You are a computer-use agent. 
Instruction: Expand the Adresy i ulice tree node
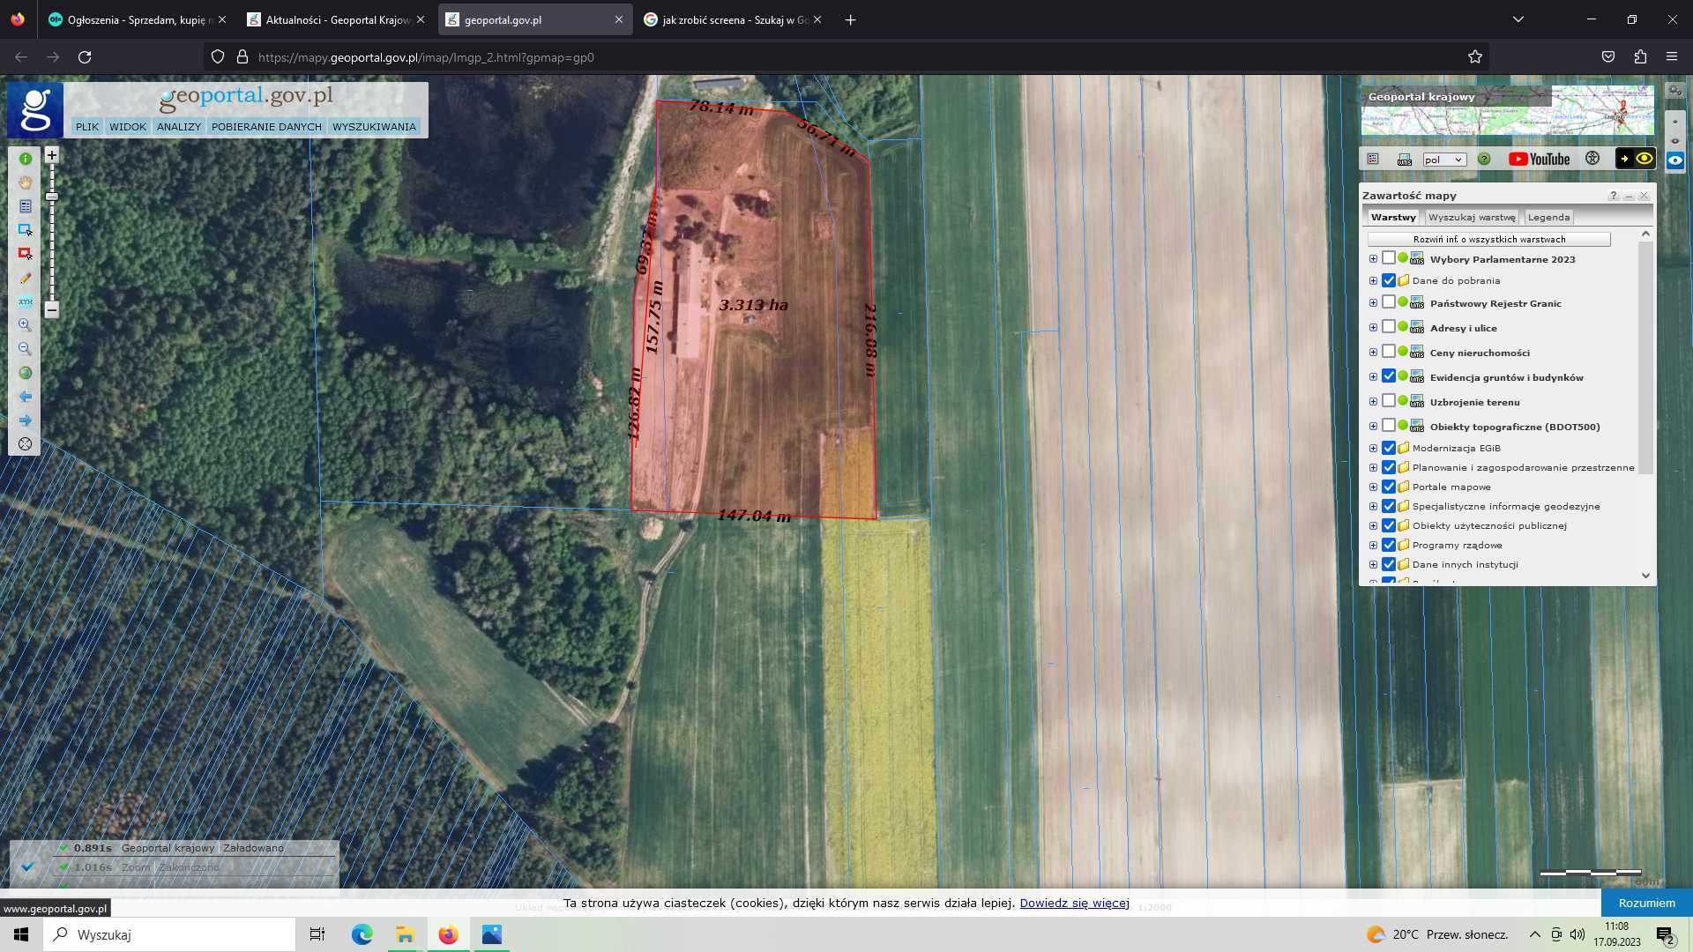(1373, 328)
